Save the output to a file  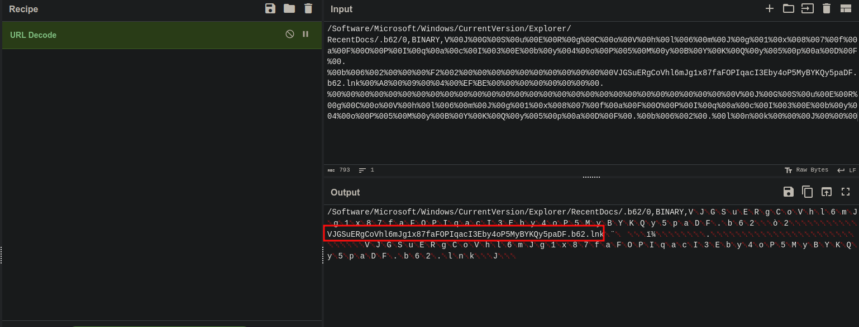click(x=789, y=191)
